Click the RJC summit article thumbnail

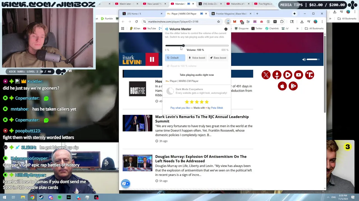pos(137,123)
